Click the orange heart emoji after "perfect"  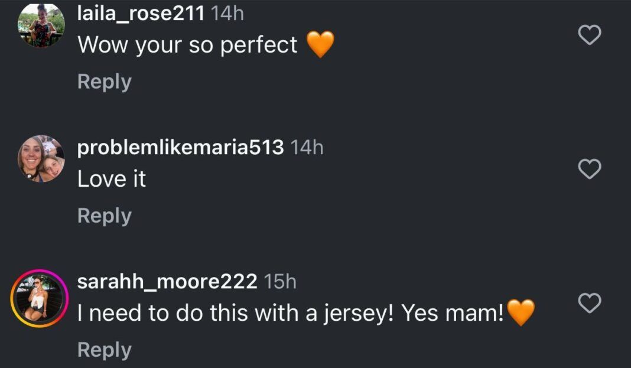click(x=320, y=45)
